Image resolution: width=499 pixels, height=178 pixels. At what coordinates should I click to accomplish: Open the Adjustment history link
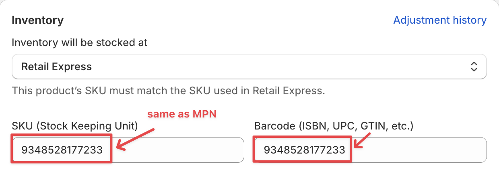(x=440, y=20)
